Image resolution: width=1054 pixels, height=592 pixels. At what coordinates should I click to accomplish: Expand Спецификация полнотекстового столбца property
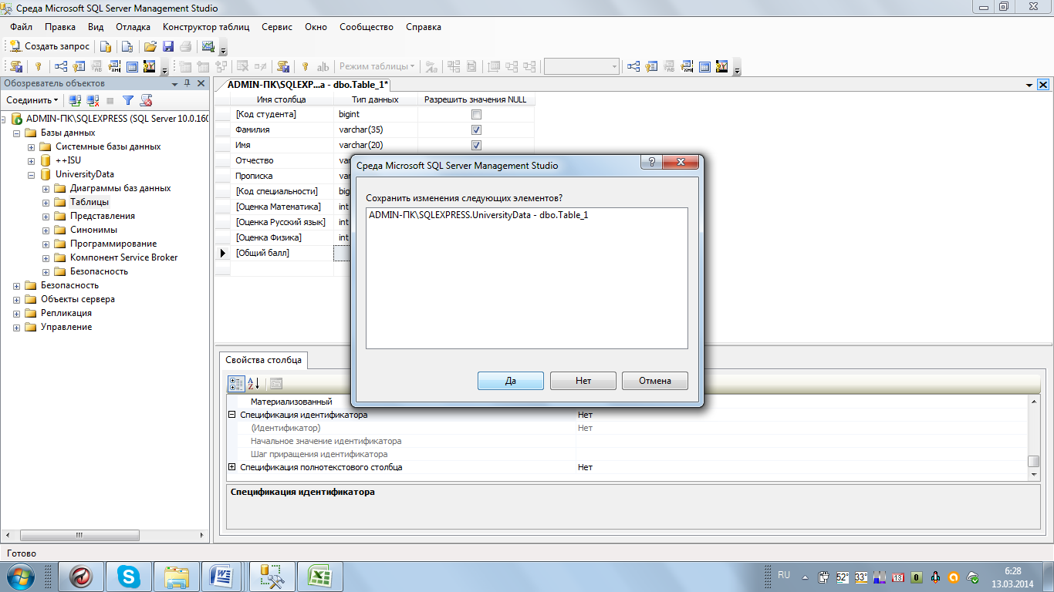point(231,467)
